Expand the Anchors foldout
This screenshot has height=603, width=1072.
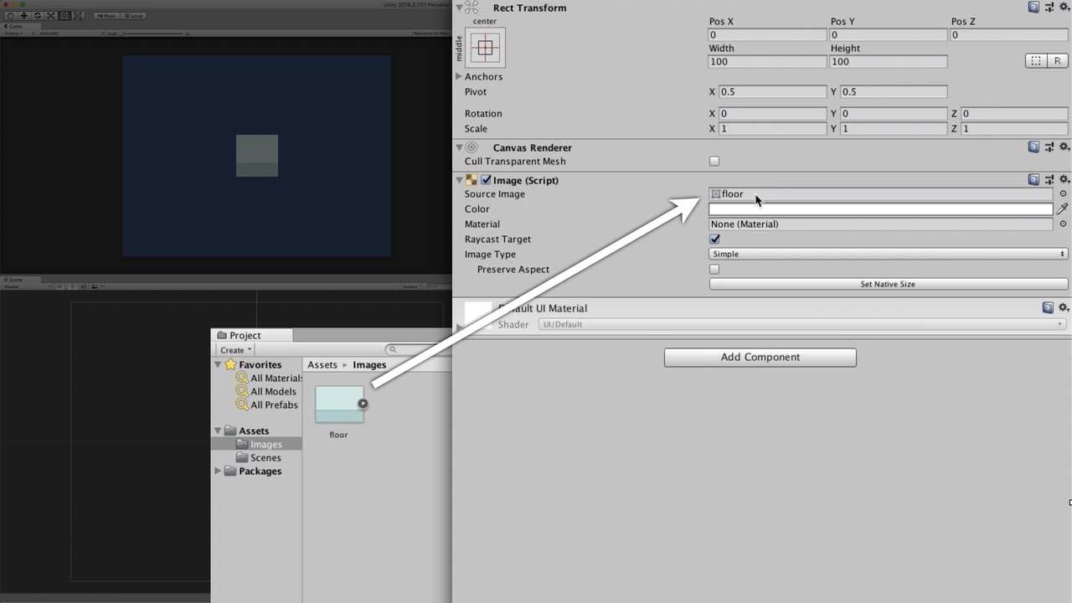point(459,76)
